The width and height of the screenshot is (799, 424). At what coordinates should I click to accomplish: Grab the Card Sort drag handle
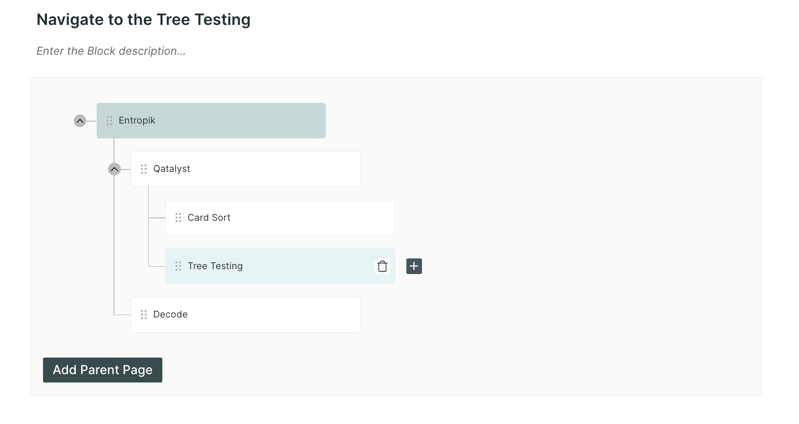178,218
